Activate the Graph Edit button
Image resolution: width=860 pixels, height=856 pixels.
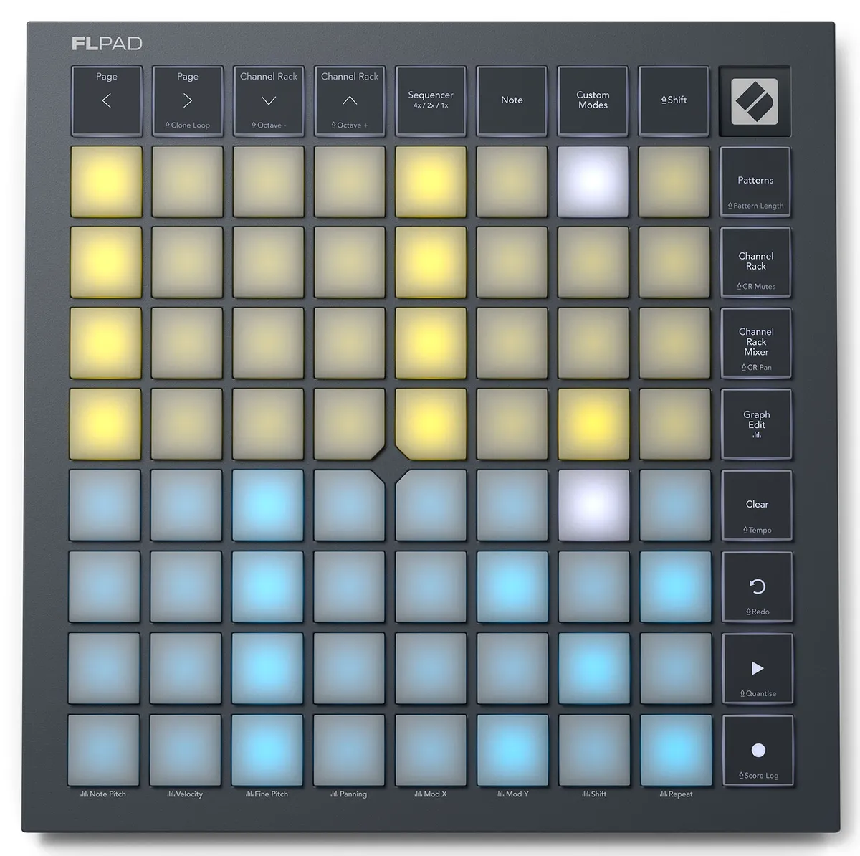[756, 424]
